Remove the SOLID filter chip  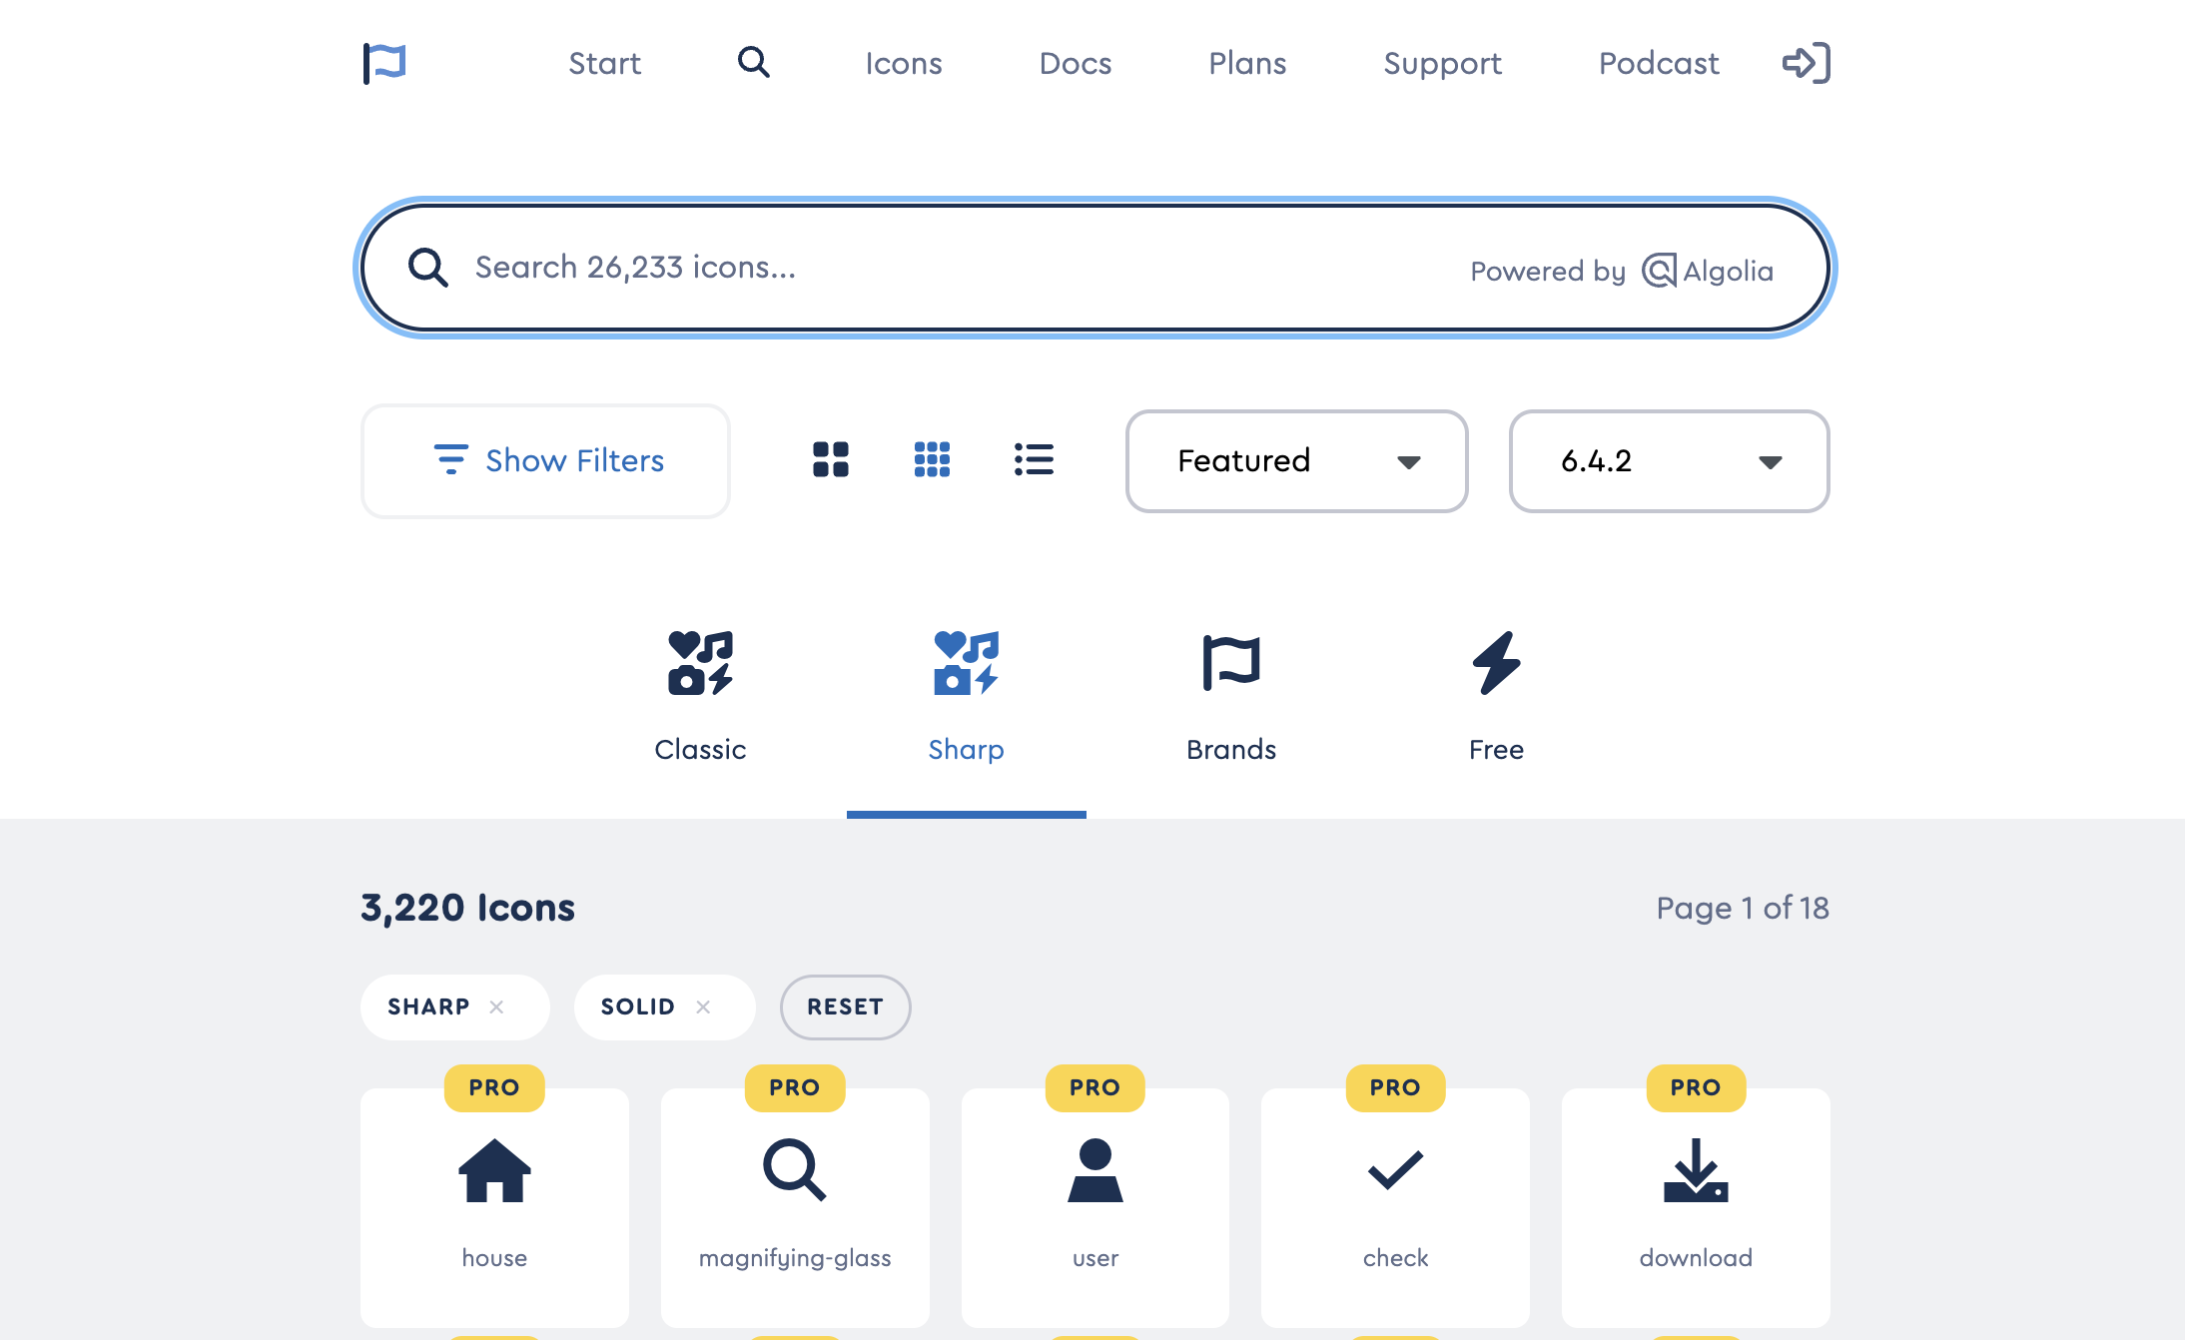pos(703,1006)
